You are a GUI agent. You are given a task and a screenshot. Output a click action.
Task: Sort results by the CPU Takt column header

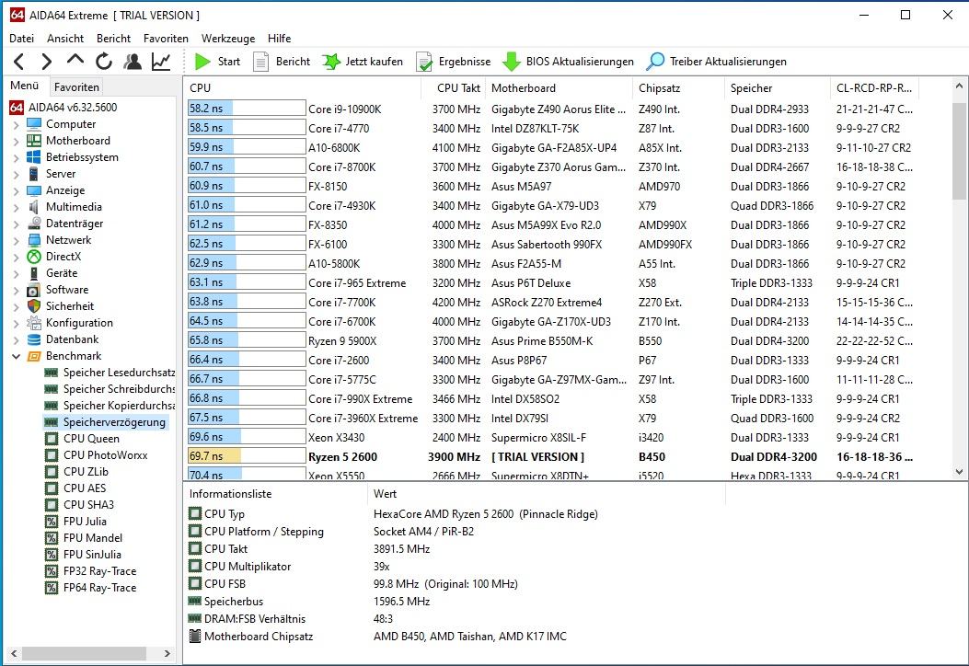[453, 88]
